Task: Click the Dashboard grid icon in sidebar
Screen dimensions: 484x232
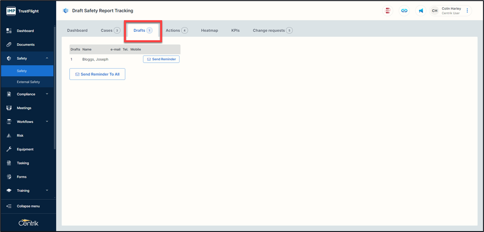Action: point(9,31)
